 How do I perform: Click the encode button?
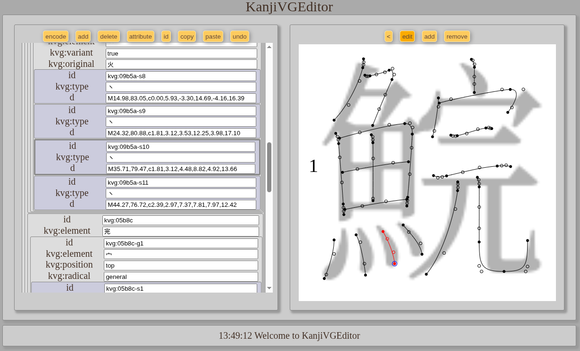56,36
